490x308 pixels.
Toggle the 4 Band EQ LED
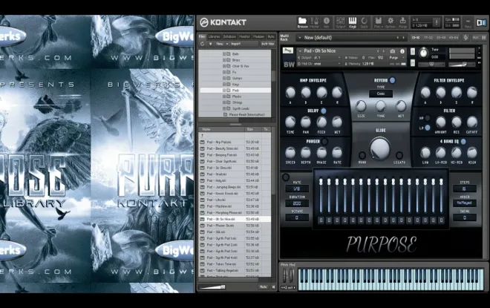point(463,142)
